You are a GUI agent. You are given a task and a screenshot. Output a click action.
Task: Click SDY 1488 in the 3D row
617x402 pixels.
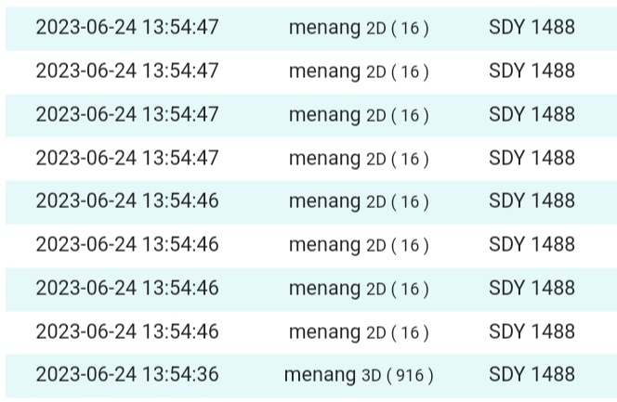pyautogui.click(x=532, y=374)
